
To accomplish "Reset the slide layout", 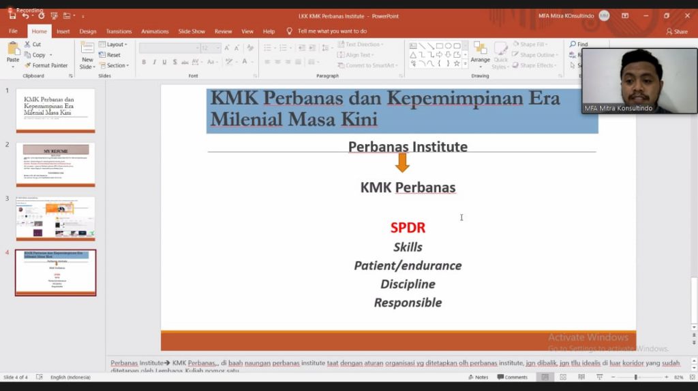I will (x=110, y=55).
